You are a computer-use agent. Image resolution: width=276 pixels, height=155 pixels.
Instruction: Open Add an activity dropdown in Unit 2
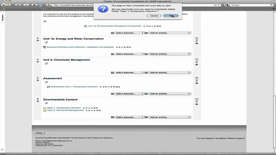click(x=170, y=73)
